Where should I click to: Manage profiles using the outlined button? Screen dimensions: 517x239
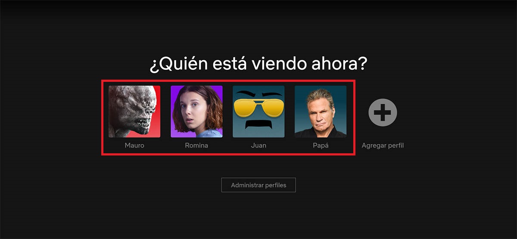(x=258, y=185)
